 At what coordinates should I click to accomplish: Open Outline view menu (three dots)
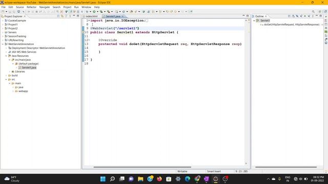tap(313, 16)
